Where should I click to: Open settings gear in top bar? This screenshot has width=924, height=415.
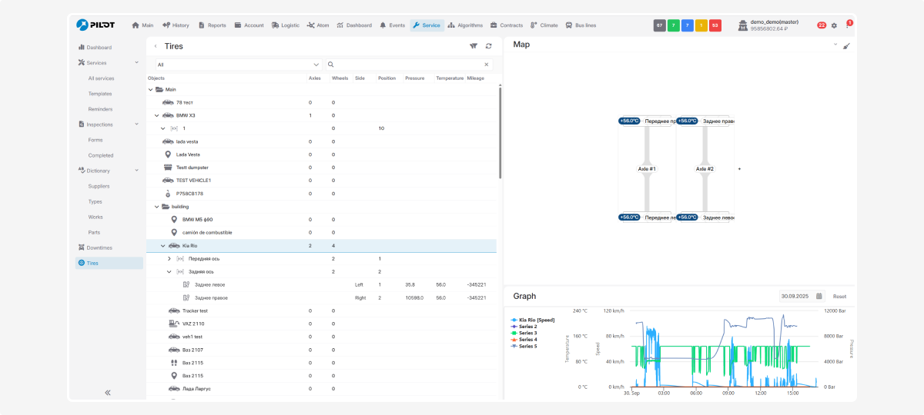click(834, 25)
